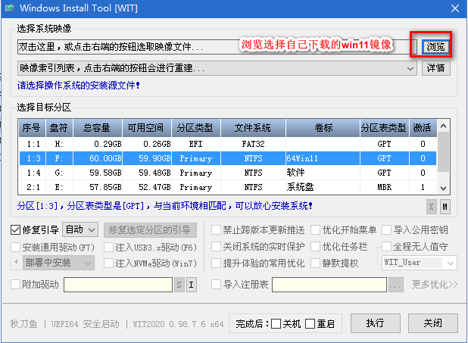Enable 导入注册表 checkbox

(216, 284)
